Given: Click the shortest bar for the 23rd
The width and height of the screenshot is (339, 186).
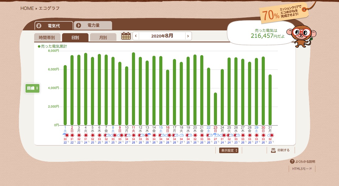Looking at the screenshot, I should tap(215, 108).
